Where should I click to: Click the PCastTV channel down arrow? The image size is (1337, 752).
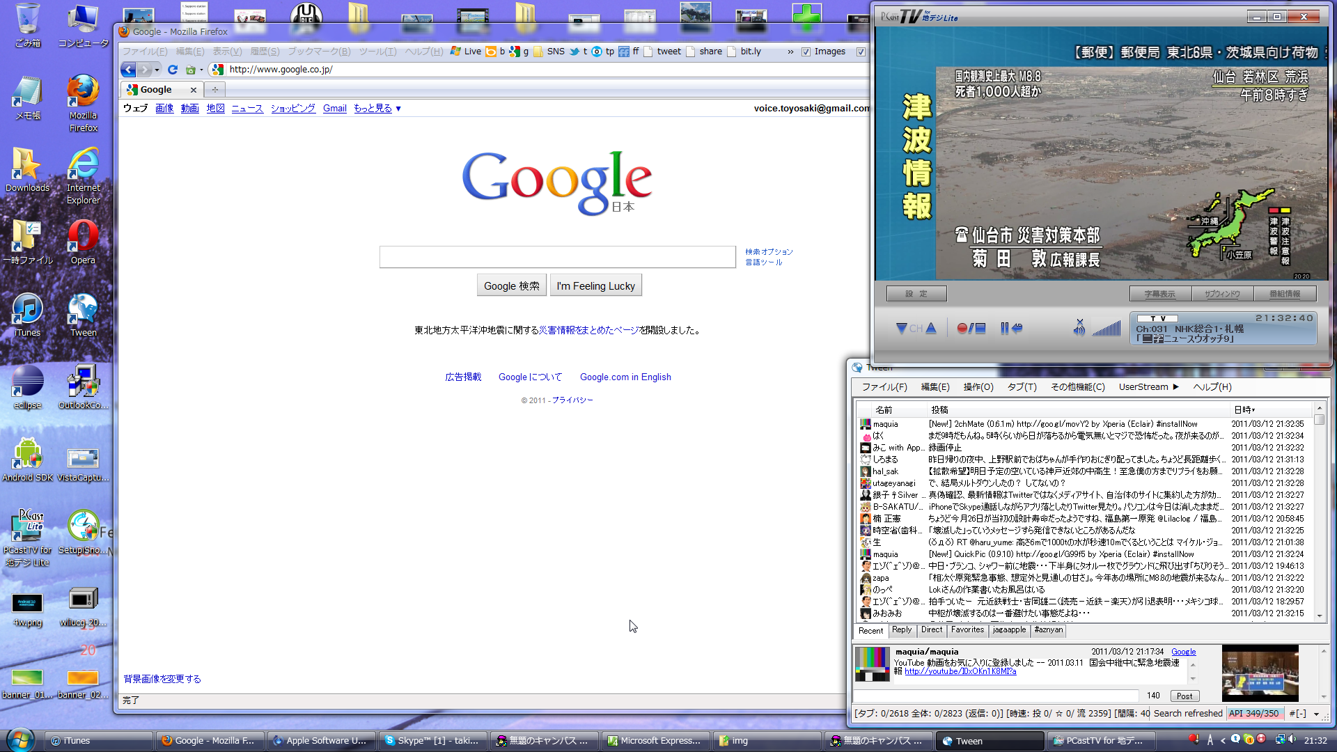902,328
